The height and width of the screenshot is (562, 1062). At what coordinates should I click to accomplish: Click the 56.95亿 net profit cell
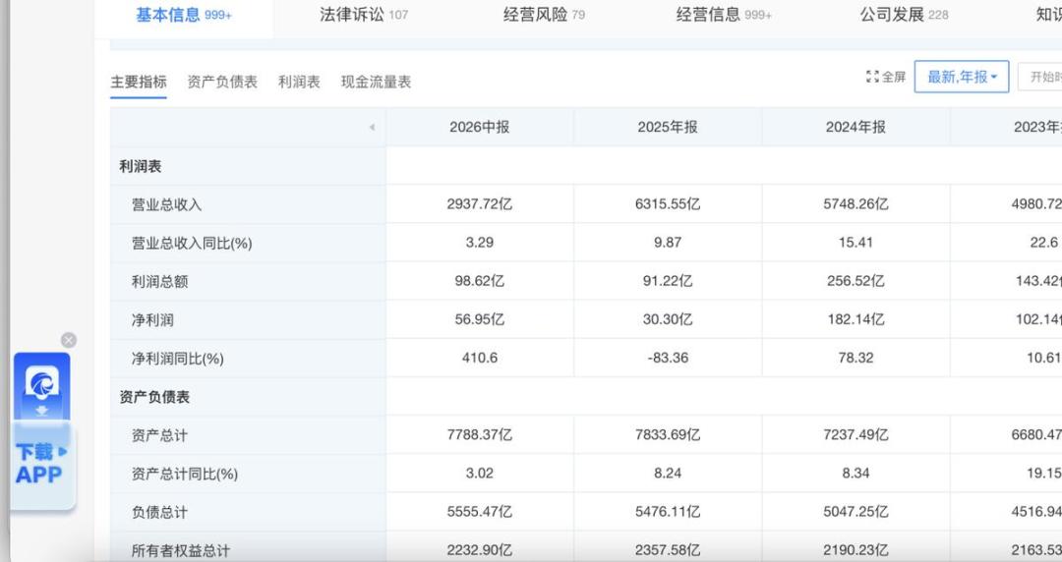(x=480, y=319)
